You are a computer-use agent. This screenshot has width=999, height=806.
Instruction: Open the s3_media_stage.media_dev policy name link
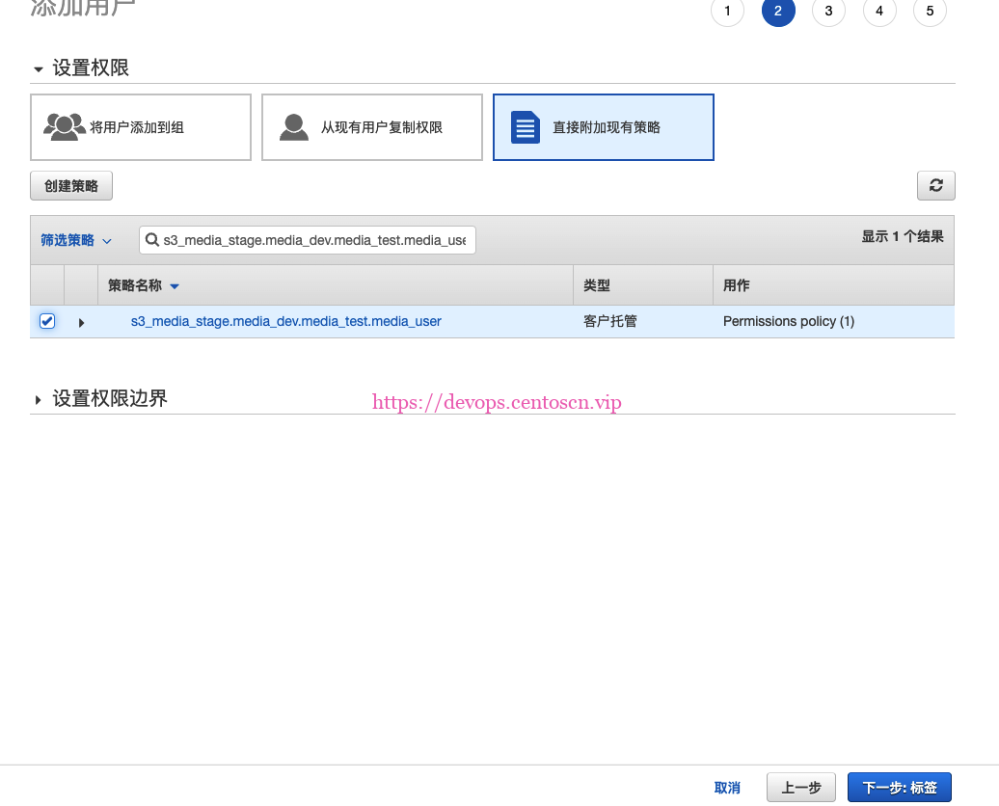[x=285, y=321]
